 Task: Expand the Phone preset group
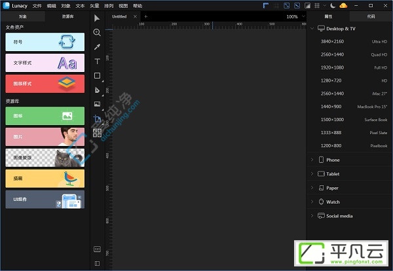[x=312, y=160]
